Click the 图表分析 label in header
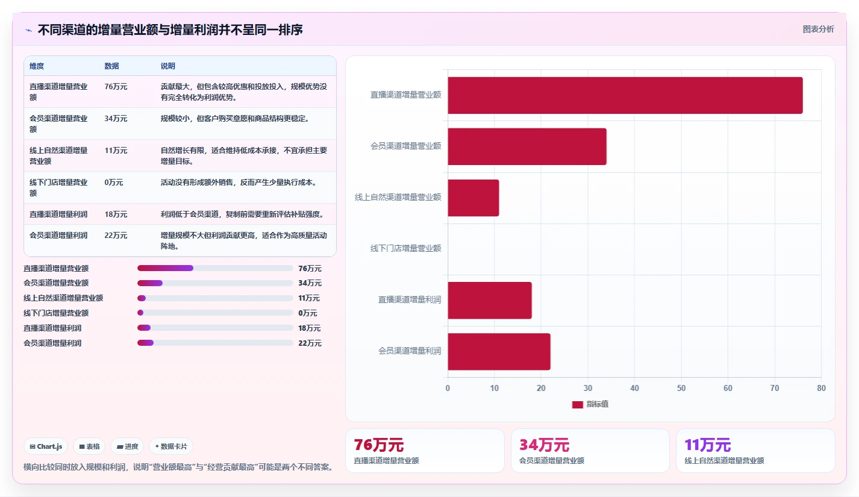 coord(818,29)
